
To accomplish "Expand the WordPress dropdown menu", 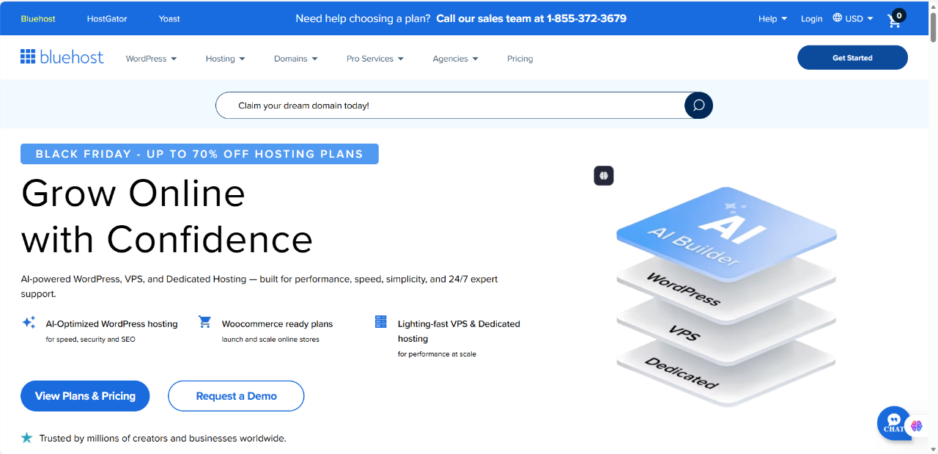I will [151, 59].
